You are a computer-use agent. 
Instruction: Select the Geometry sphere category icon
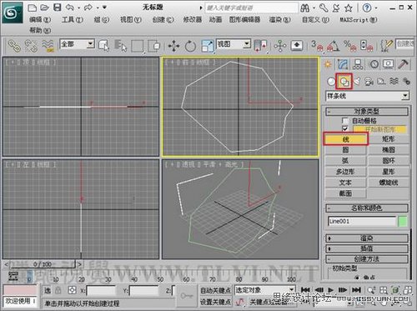tap(331, 81)
